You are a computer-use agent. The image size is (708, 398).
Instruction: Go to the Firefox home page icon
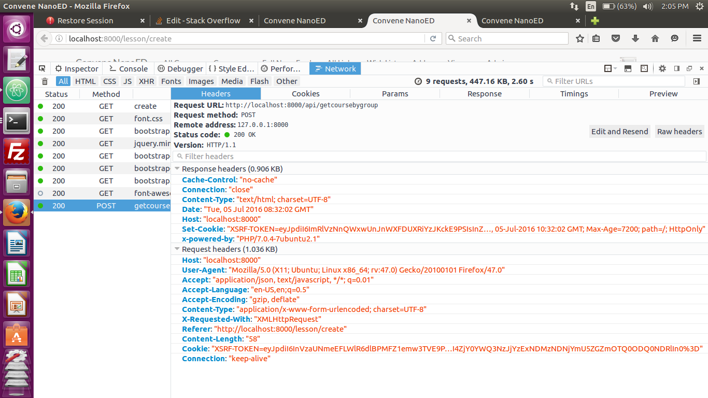pyautogui.click(x=655, y=38)
